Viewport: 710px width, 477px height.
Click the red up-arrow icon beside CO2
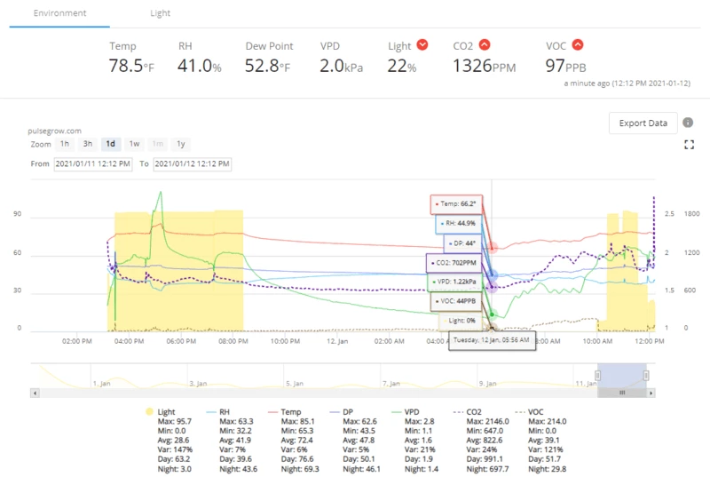[x=484, y=45]
